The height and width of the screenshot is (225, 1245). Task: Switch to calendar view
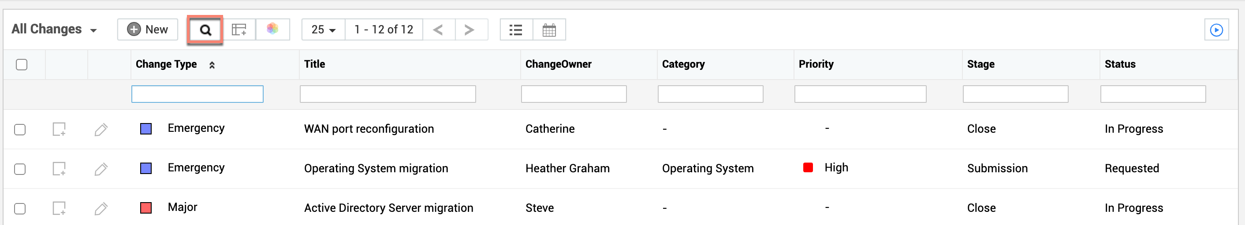[x=549, y=30]
